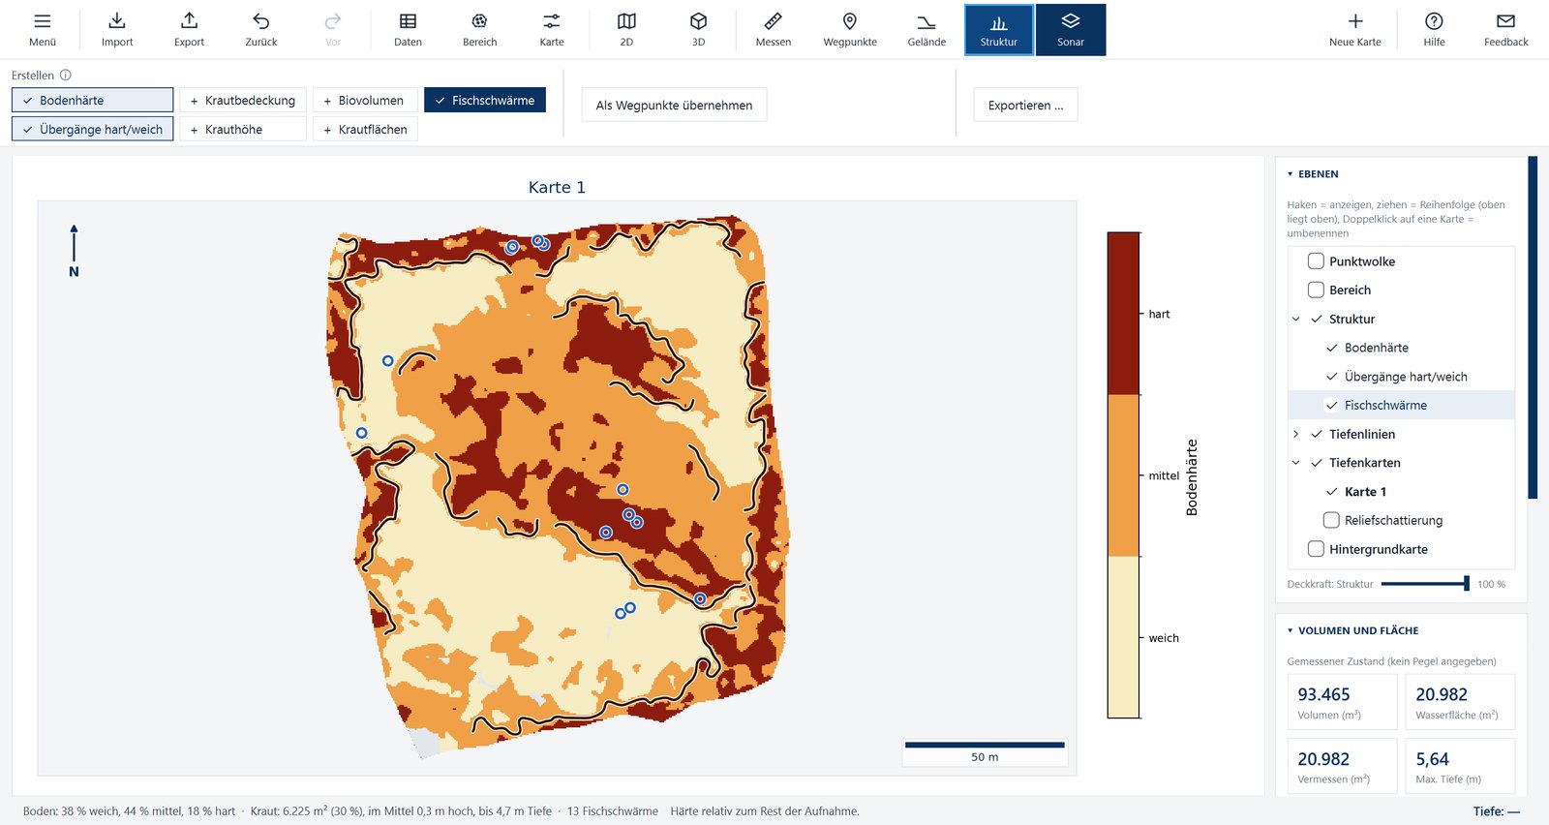Click the Import toolbar icon
Screen dimensions: 1549x825
[x=117, y=21]
